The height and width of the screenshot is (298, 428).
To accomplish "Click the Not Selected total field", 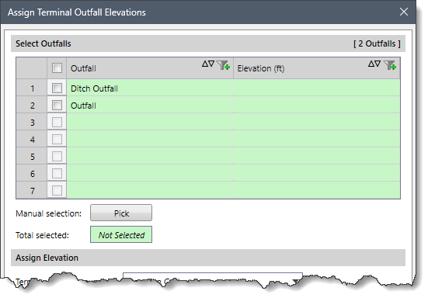I will [x=121, y=234].
